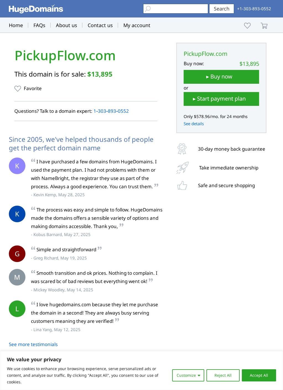This screenshot has height=390, width=283.
Task: Open the shopping cart icon
Action: click(x=264, y=26)
